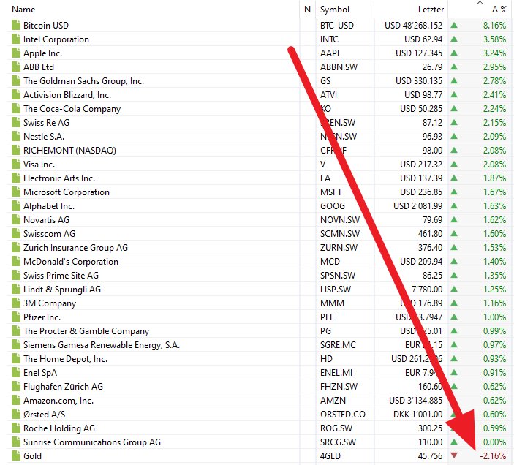The width and height of the screenshot is (514, 465).
Task: Click the USD 217.32 price cell
Action: click(x=421, y=165)
